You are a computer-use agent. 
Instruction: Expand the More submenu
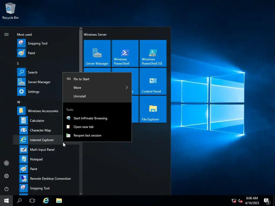(97, 88)
